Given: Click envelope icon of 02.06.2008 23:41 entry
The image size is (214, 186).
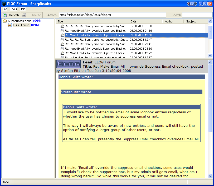Looking at the screenshot, I should pos(62,44).
